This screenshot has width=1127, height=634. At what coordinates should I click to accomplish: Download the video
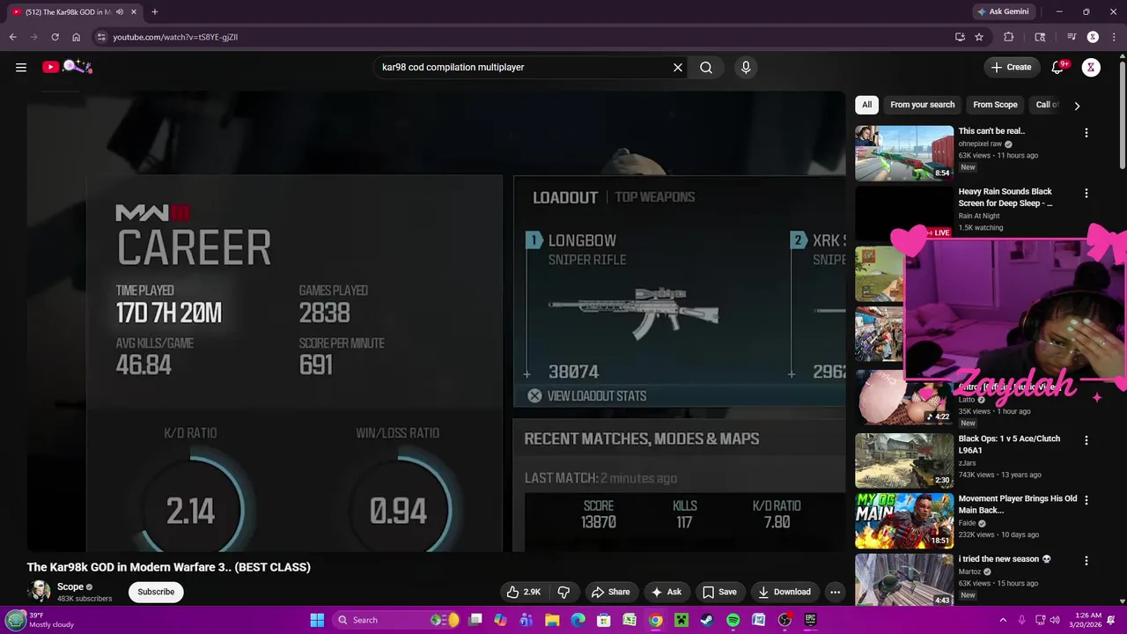(x=784, y=592)
